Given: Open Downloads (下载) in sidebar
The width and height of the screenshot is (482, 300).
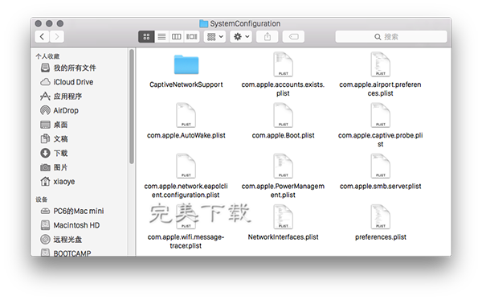Looking at the screenshot, I should pos(54,153).
